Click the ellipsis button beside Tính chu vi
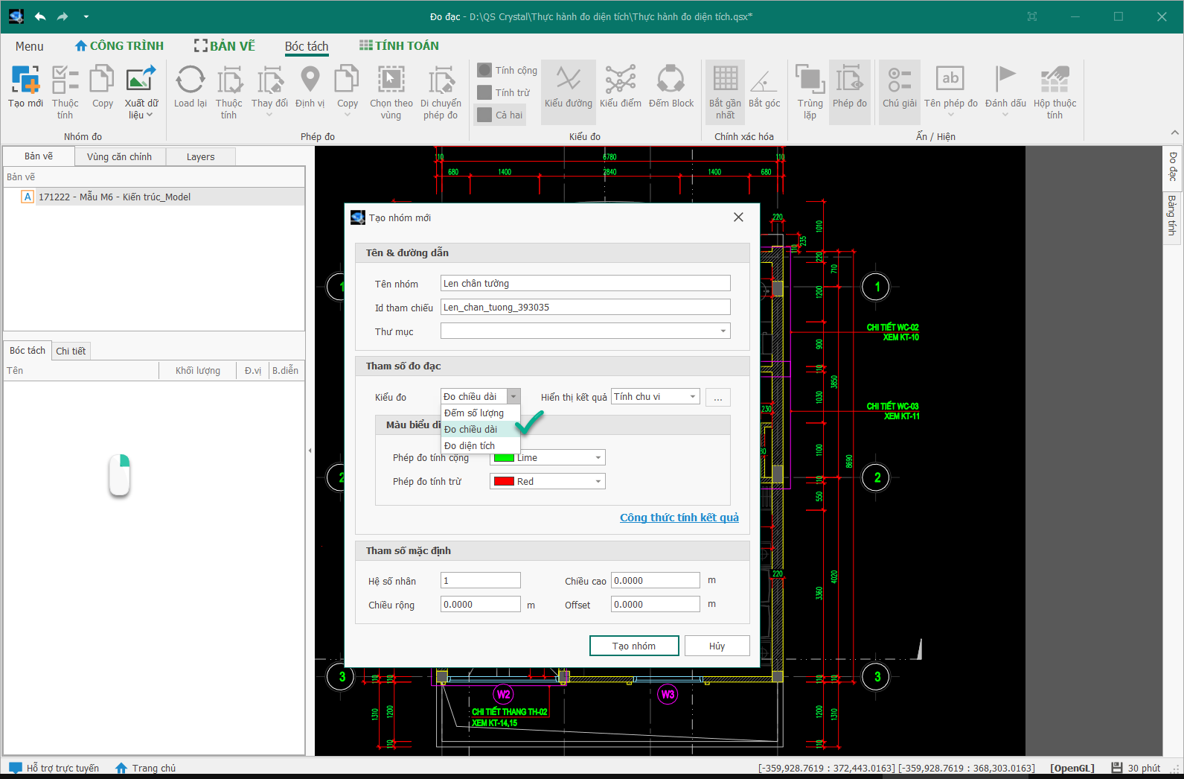This screenshot has width=1184, height=779. [717, 397]
